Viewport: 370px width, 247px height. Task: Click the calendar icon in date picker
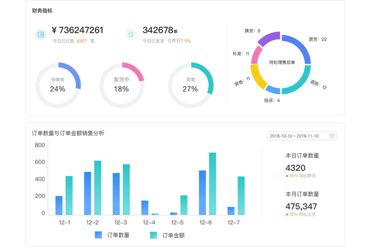[x=332, y=136]
